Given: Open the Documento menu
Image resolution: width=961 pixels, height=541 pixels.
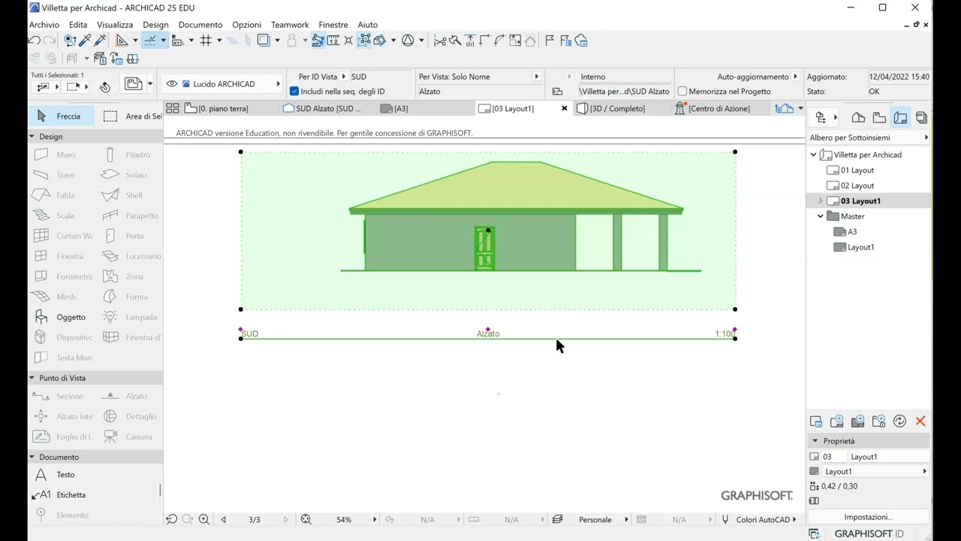Looking at the screenshot, I should pyautogui.click(x=200, y=25).
